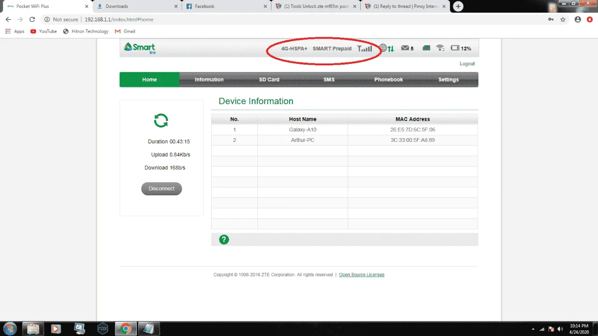Image resolution: width=598 pixels, height=336 pixels.
Task: Click the Not secure site info icon
Action: pos(47,20)
